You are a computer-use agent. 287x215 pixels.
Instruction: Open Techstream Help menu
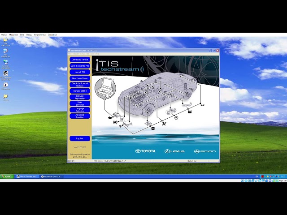coord(97,54)
